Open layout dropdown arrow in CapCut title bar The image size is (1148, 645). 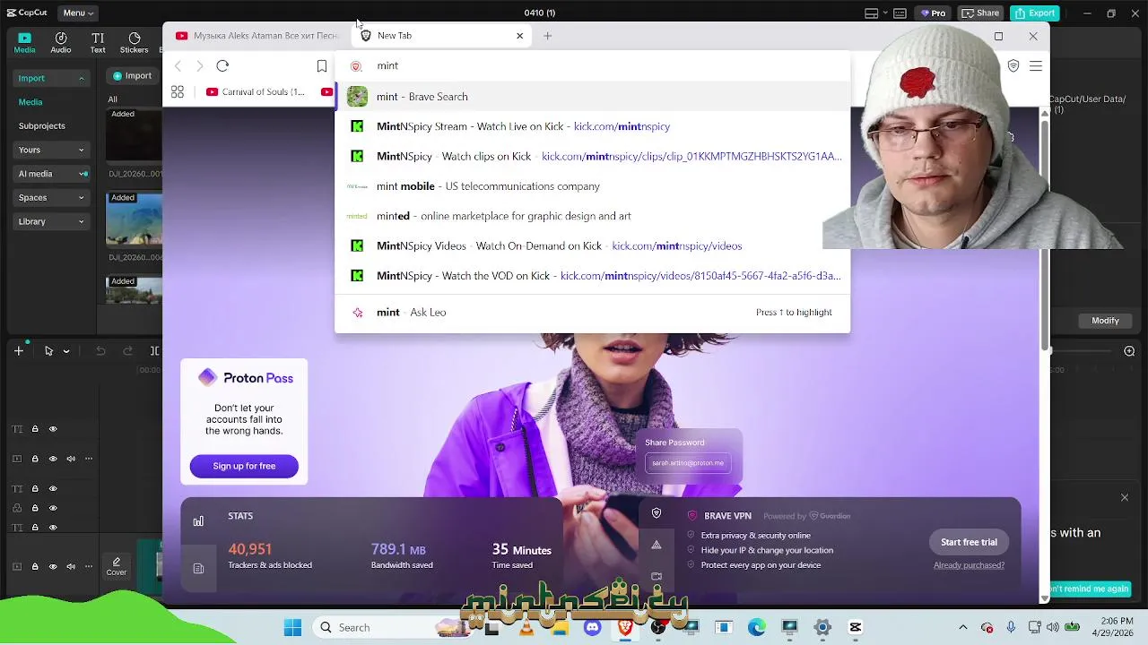(884, 13)
